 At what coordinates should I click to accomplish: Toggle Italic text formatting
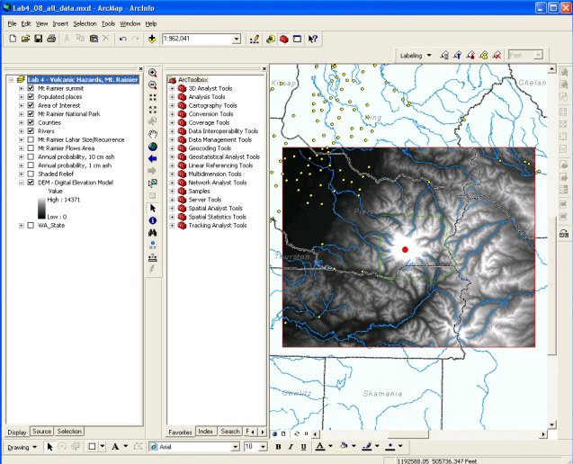(291, 447)
